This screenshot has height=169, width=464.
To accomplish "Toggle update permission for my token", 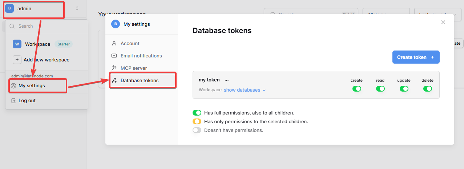I will 404,89.
